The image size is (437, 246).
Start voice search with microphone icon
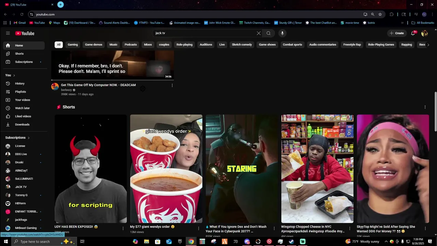pyautogui.click(x=282, y=33)
